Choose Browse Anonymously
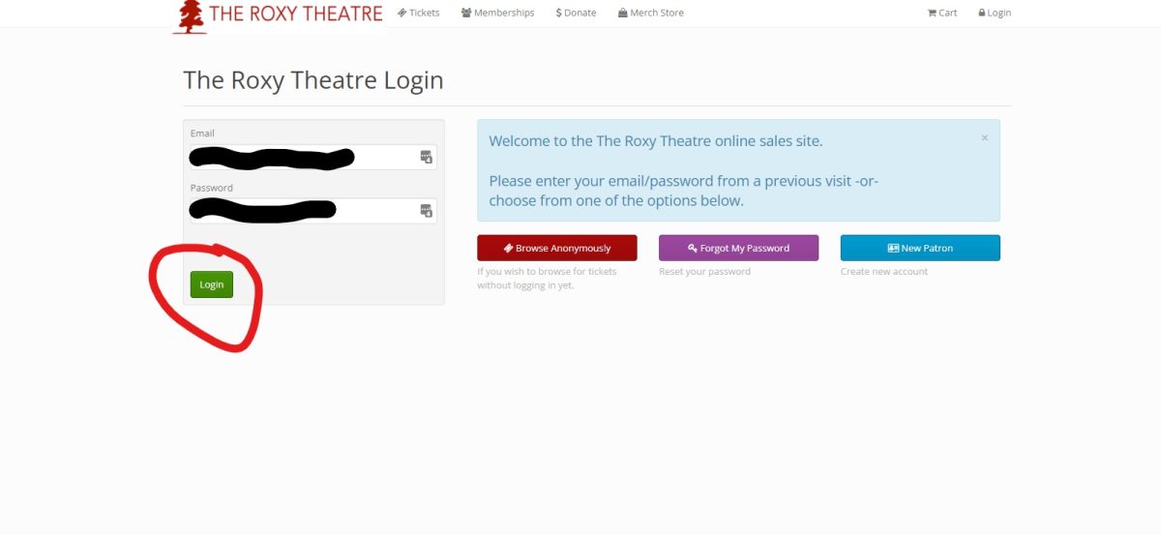1161x535 pixels. pos(557,248)
